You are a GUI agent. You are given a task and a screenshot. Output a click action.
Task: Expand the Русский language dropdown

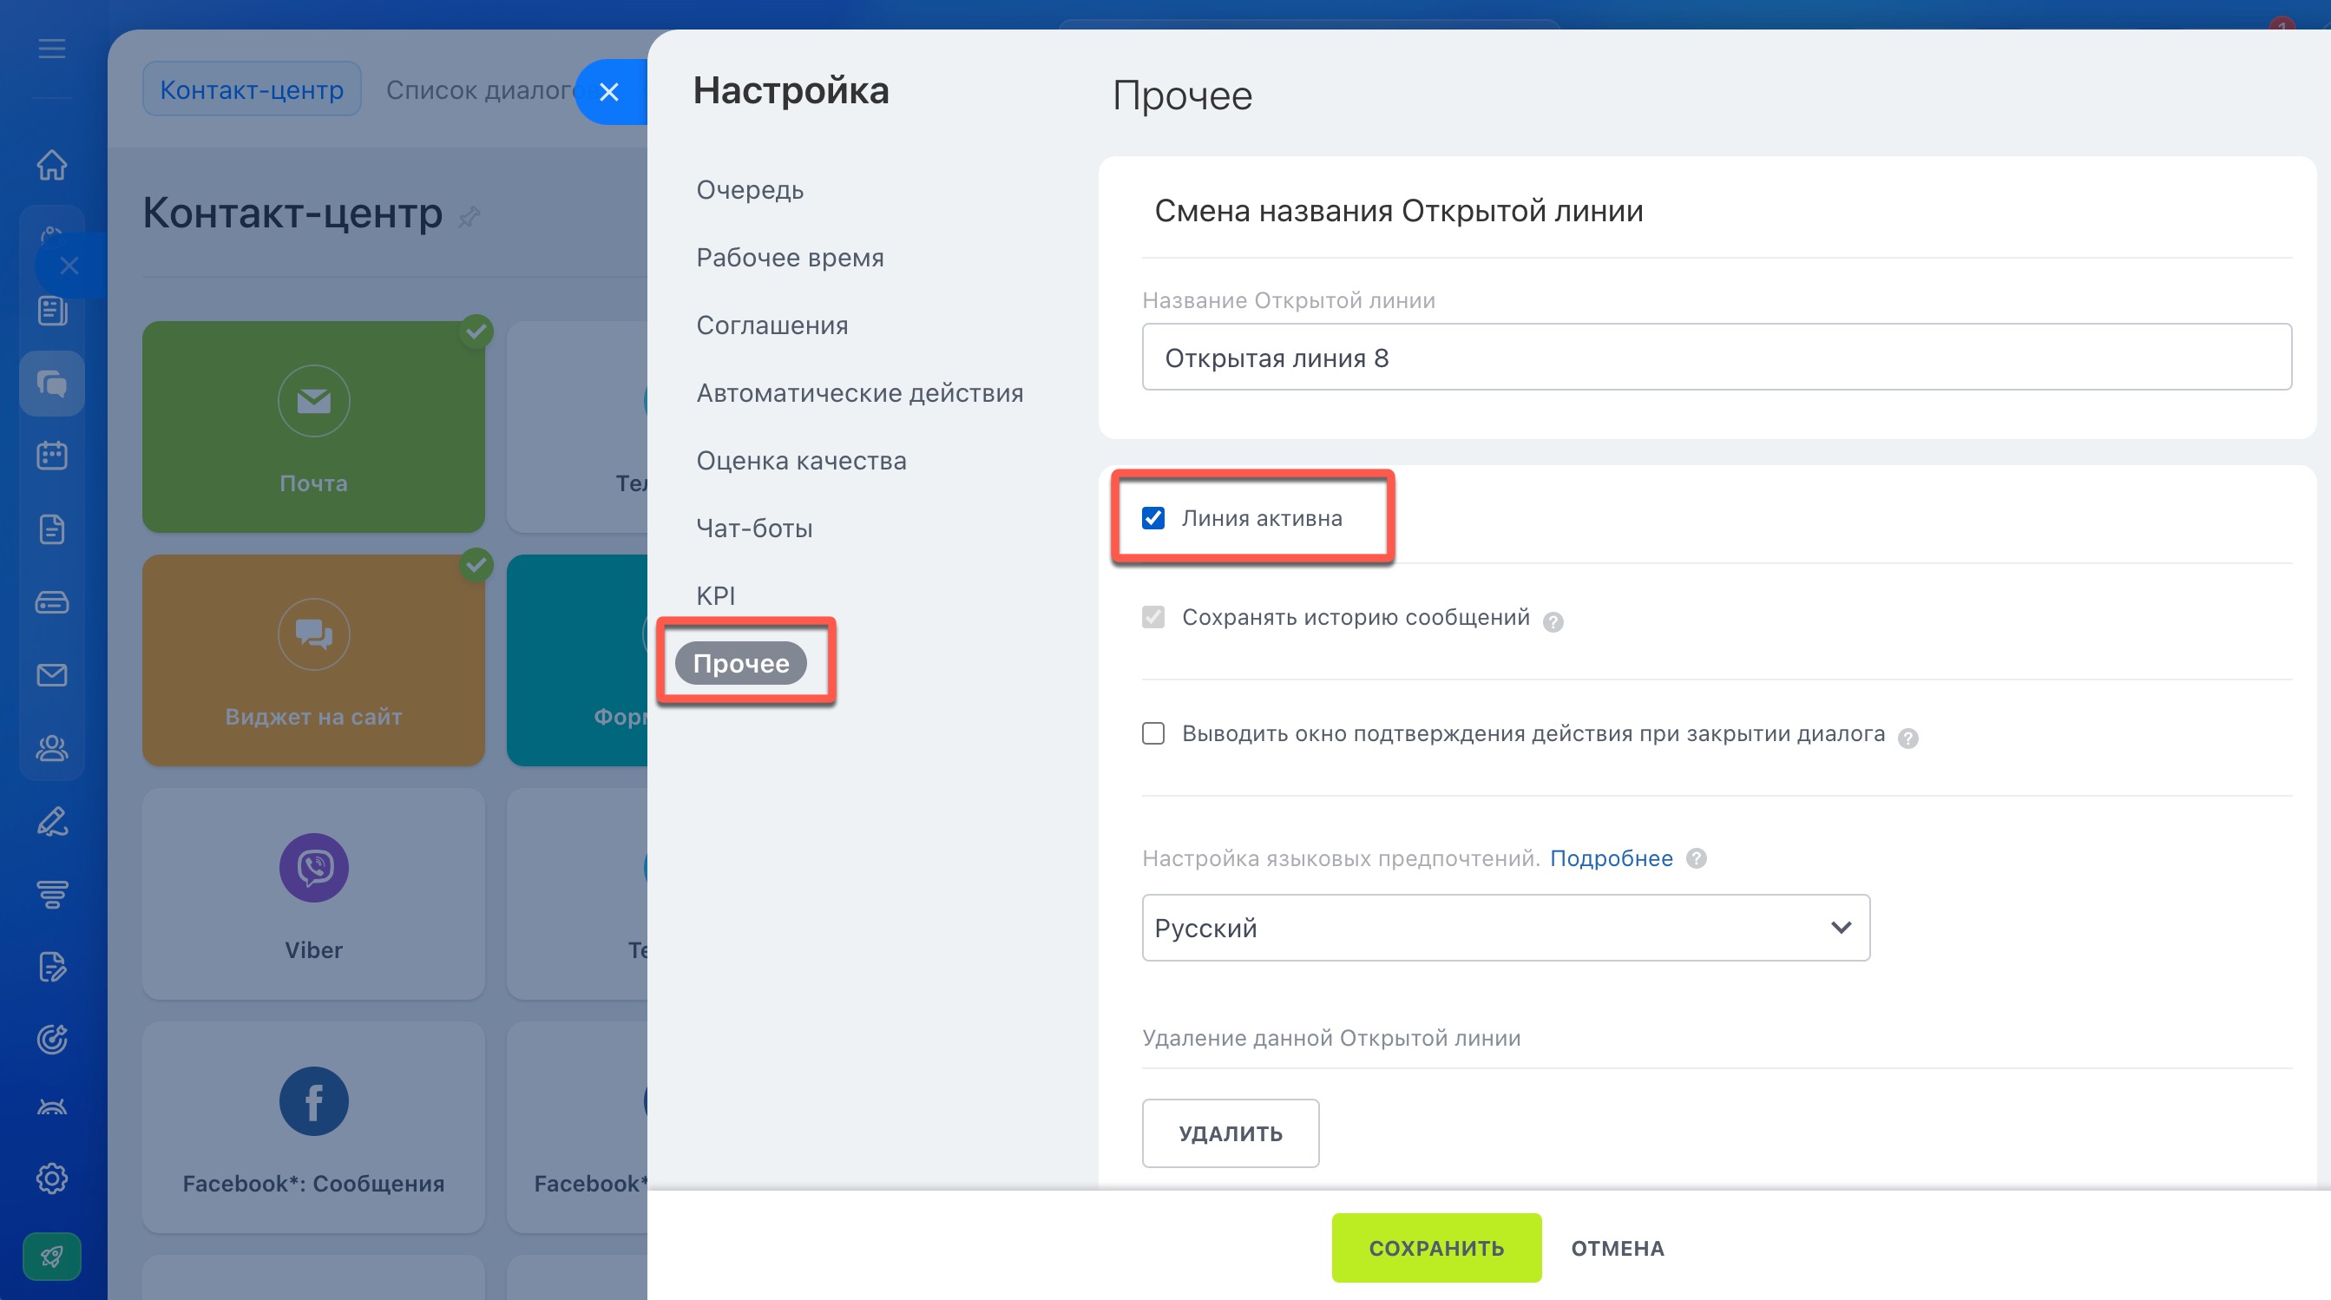pos(1506,929)
